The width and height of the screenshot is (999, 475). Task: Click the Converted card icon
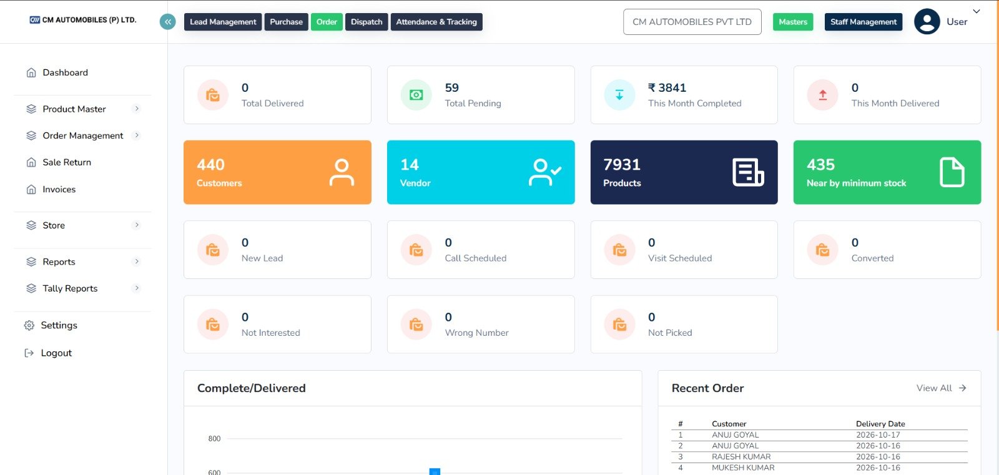[x=822, y=250]
